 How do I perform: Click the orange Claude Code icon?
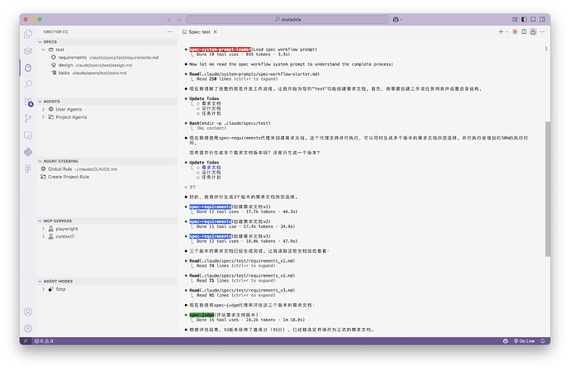tap(515, 32)
